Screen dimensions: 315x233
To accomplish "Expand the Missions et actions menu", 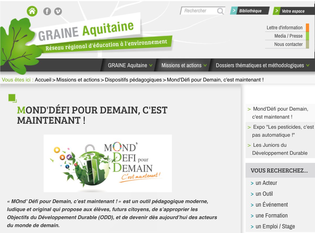I will click(x=204, y=65).
